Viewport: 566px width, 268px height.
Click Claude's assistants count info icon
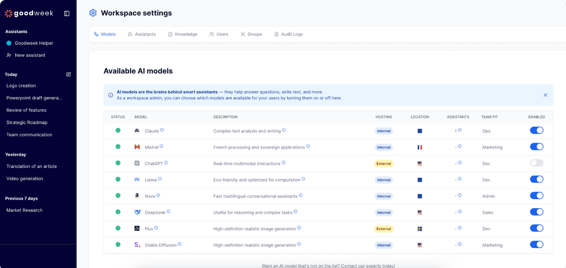pos(460,130)
